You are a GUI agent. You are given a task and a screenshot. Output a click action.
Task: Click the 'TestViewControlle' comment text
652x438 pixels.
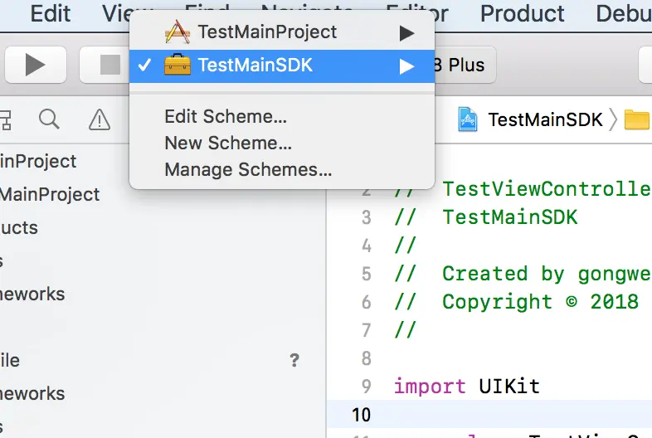tap(547, 189)
